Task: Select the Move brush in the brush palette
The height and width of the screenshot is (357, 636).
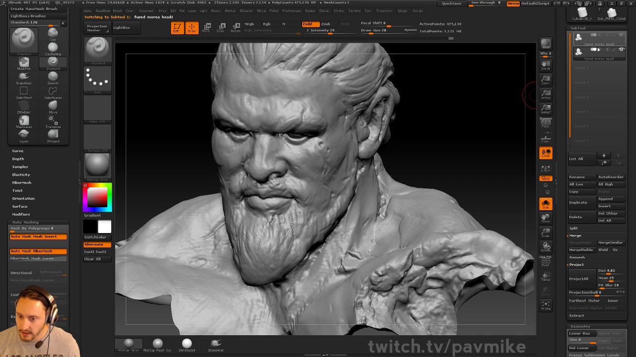Action: (53, 107)
